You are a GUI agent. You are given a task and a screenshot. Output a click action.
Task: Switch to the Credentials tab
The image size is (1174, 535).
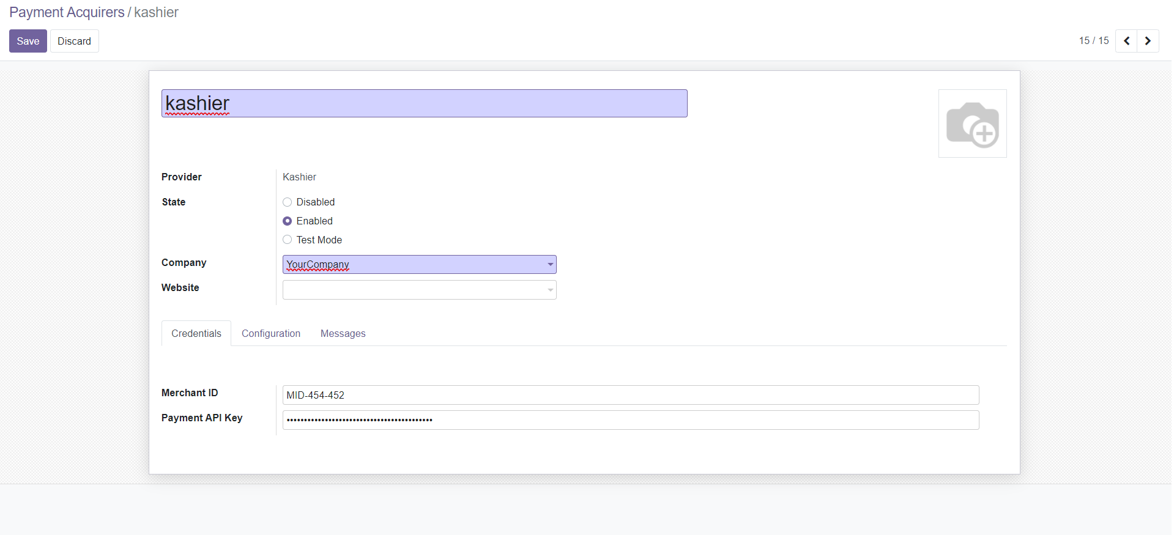[x=196, y=333]
